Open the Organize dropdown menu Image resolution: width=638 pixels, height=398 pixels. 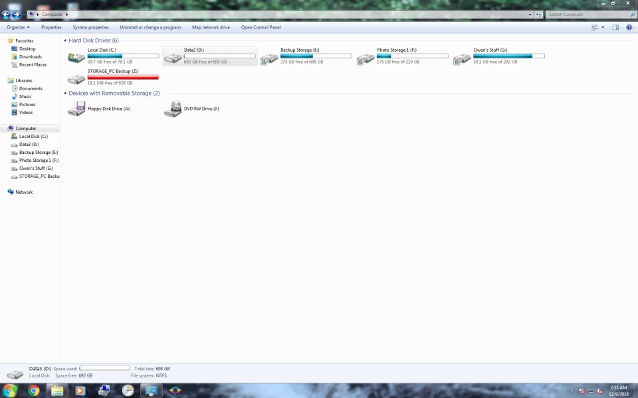coord(18,27)
